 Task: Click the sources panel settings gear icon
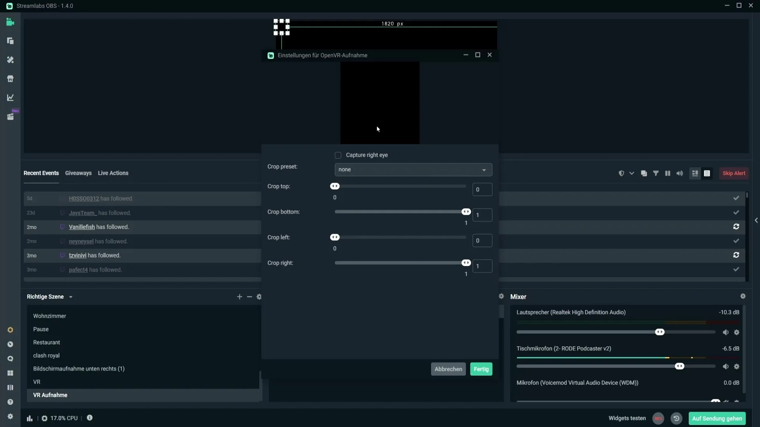pos(501,296)
